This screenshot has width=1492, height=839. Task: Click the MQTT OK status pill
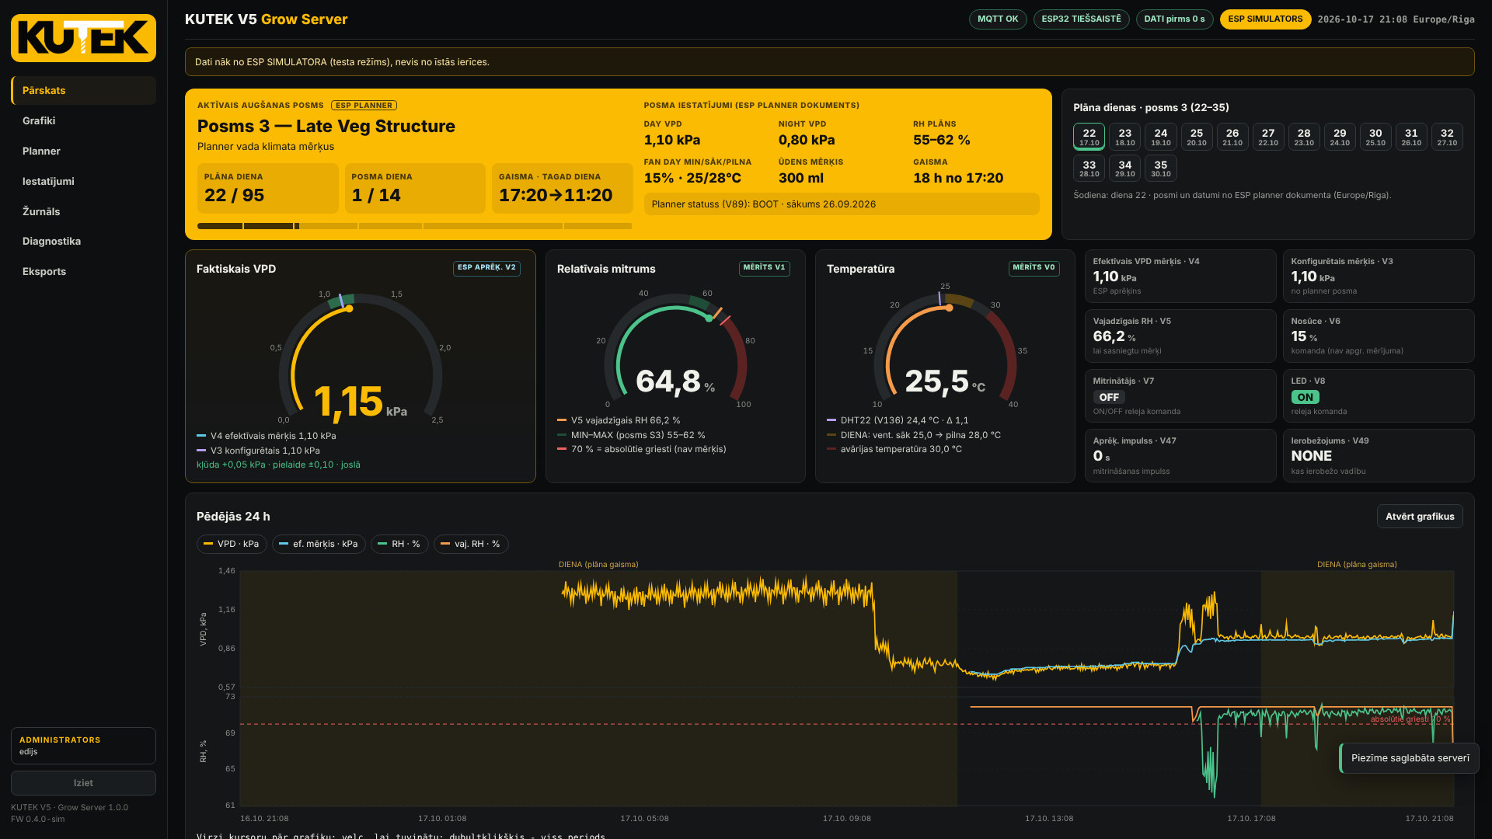coord(998,19)
